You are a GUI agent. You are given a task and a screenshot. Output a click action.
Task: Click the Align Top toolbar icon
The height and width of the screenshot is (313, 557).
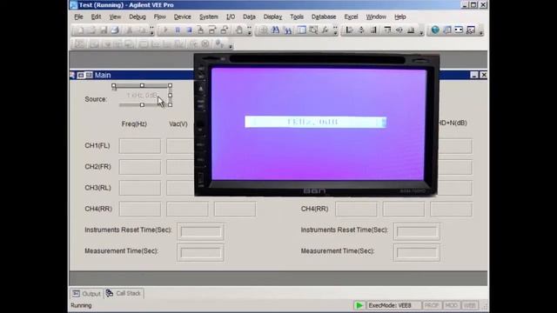tap(387, 30)
